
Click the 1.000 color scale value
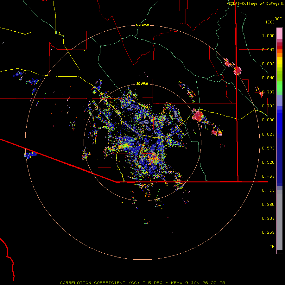click(268, 35)
